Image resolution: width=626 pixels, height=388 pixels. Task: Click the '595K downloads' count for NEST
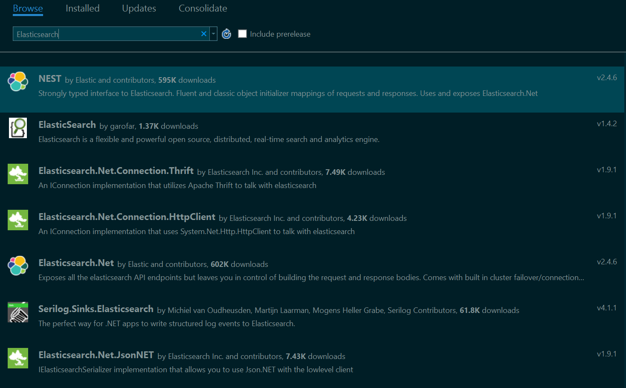(187, 80)
